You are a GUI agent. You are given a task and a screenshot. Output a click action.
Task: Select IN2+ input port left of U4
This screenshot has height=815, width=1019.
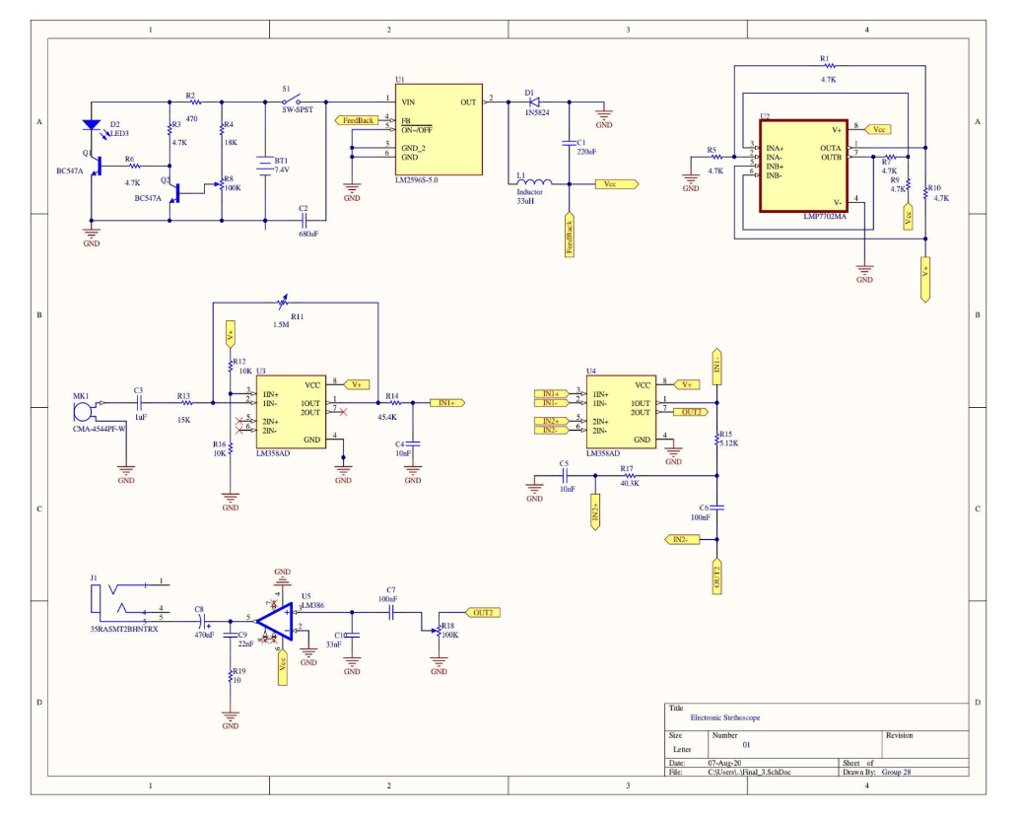551,421
